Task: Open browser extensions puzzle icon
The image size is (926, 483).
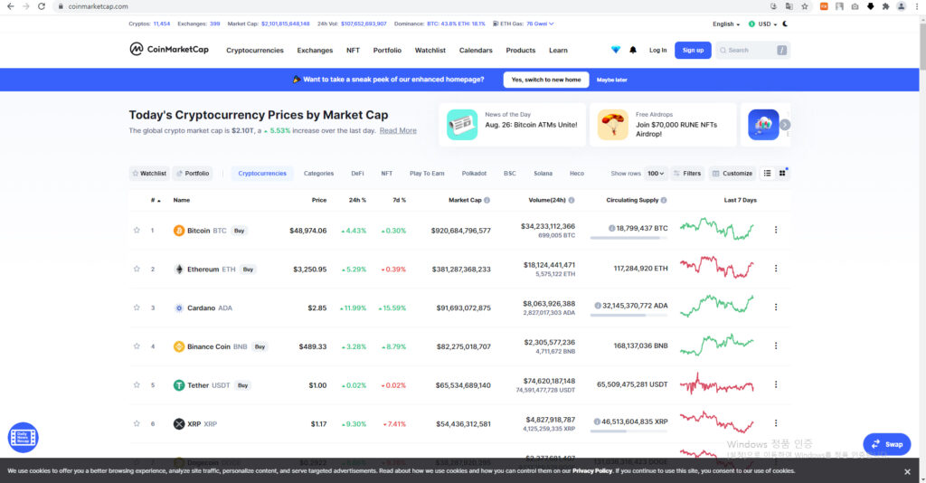Action: point(886,6)
